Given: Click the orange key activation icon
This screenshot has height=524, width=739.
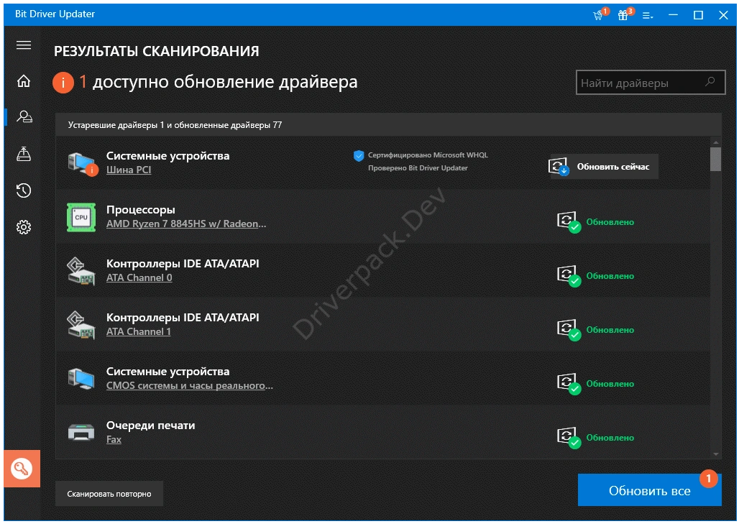Looking at the screenshot, I should 22,469.
